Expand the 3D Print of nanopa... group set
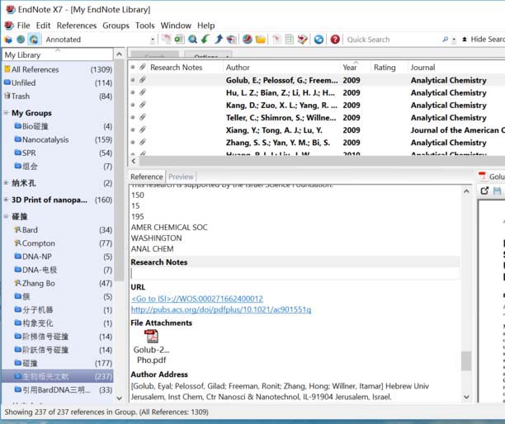Screen dimensions: 505x424 tap(7, 200)
